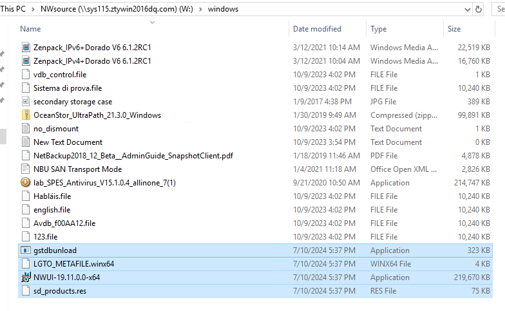This screenshot has height=311, width=505.
Task: Click the Type column header
Action: click(x=379, y=29)
